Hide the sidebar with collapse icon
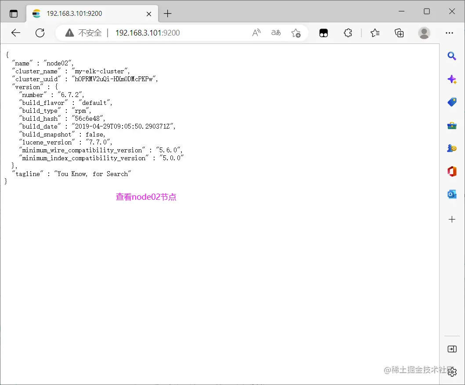 point(452,349)
